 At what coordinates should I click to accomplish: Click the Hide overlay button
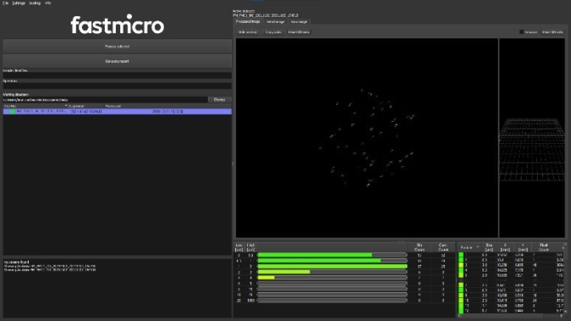coord(248,32)
